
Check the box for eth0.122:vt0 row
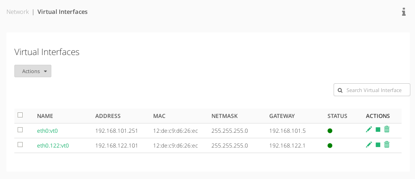[x=20, y=145]
